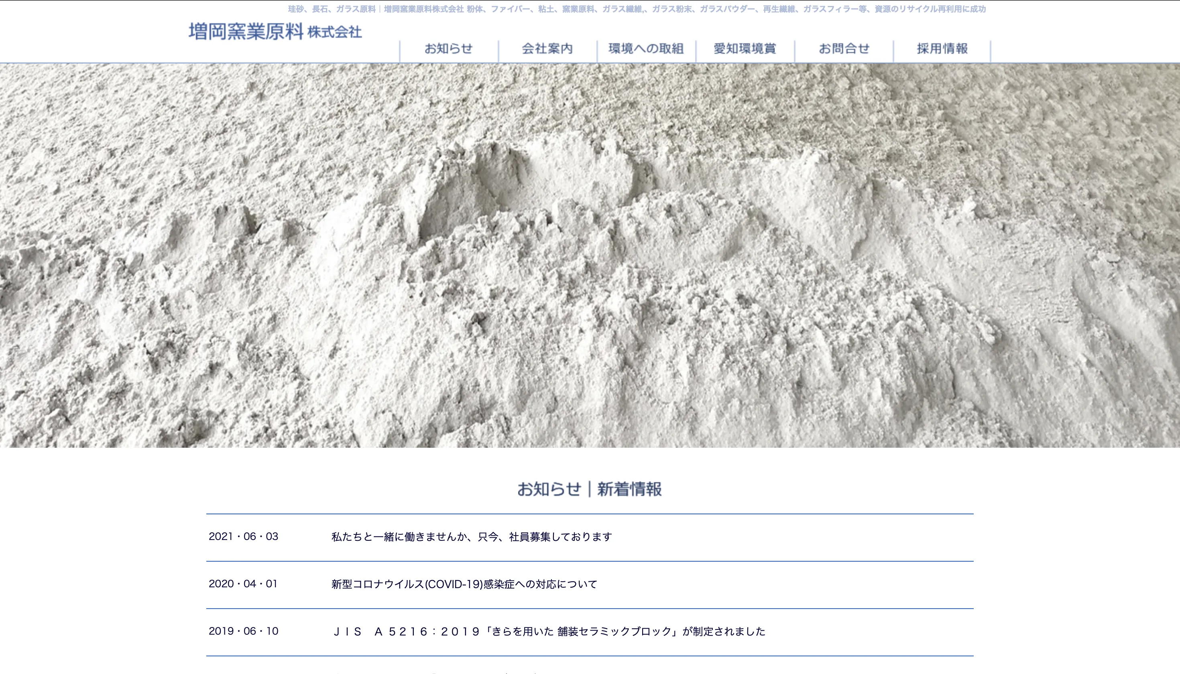Viewport: 1180px width, 674px height.
Task: Open 環境への取組 in navigation bar
Action: pyautogui.click(x=646, y=49)
